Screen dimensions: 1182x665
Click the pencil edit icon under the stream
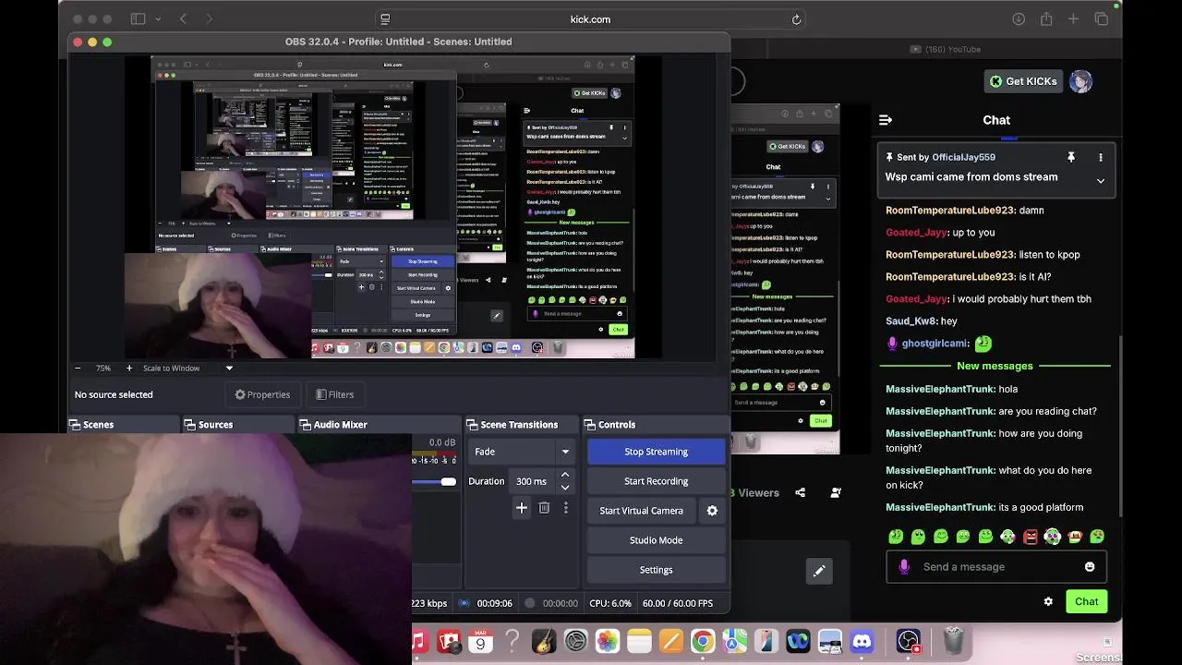click(x=819, y=571)
